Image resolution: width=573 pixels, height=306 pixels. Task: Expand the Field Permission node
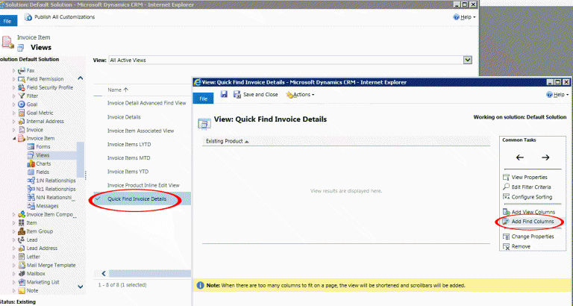(x=14, y=79)
